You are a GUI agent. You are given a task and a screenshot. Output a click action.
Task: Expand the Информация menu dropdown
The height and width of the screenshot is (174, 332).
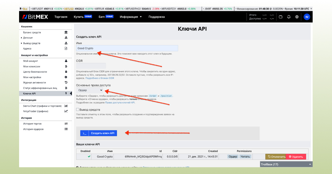[131, 17]
